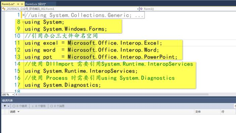Click 'using System.Diagnostics;' on line 17
Viewport: 236px width, 133px height.
pos(63,85)
